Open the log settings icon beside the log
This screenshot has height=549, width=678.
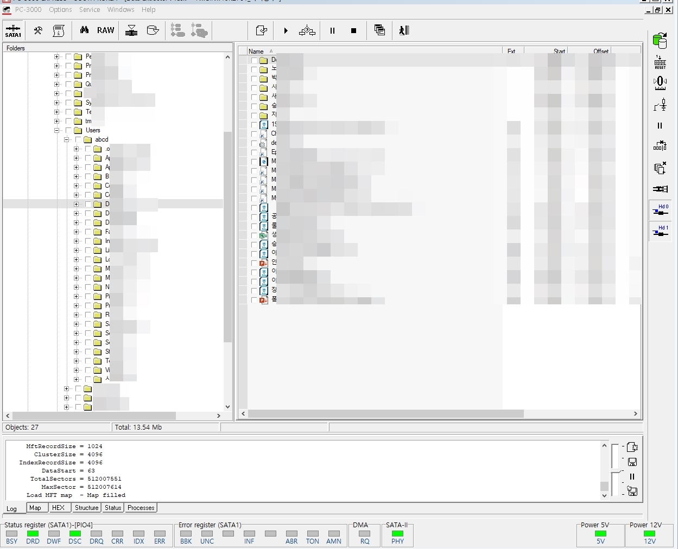pos(632,447)
